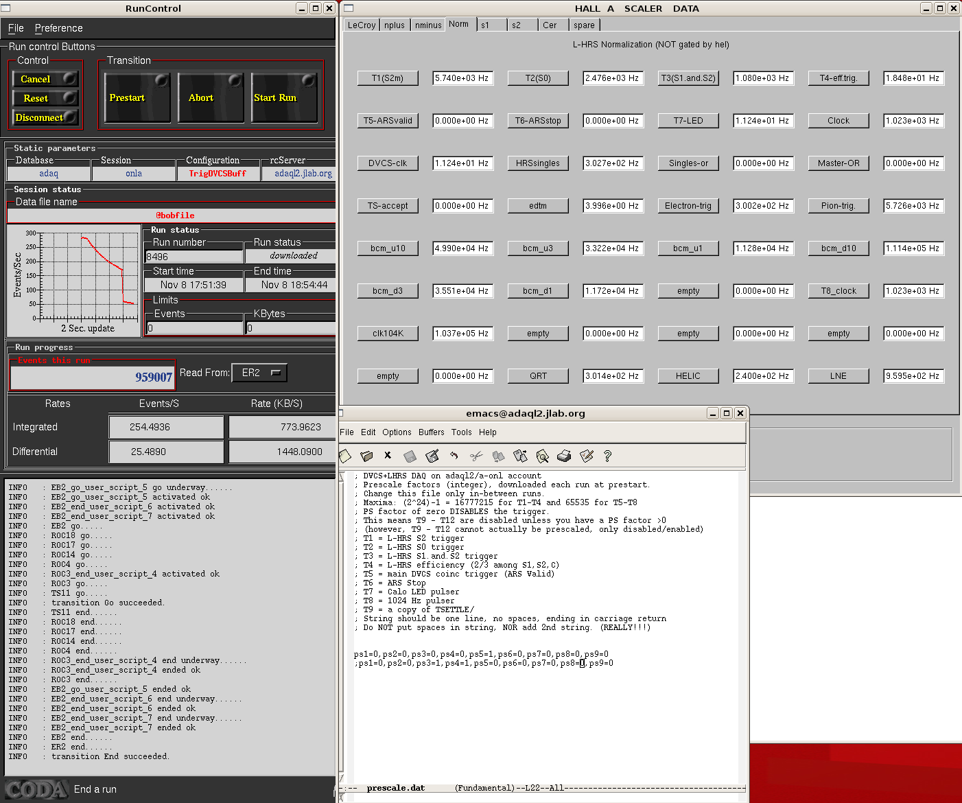Viewport: 962px width, 803px height.
Task: Click the adaql2.jlab.org rcServer value
Action: (303, 174)
